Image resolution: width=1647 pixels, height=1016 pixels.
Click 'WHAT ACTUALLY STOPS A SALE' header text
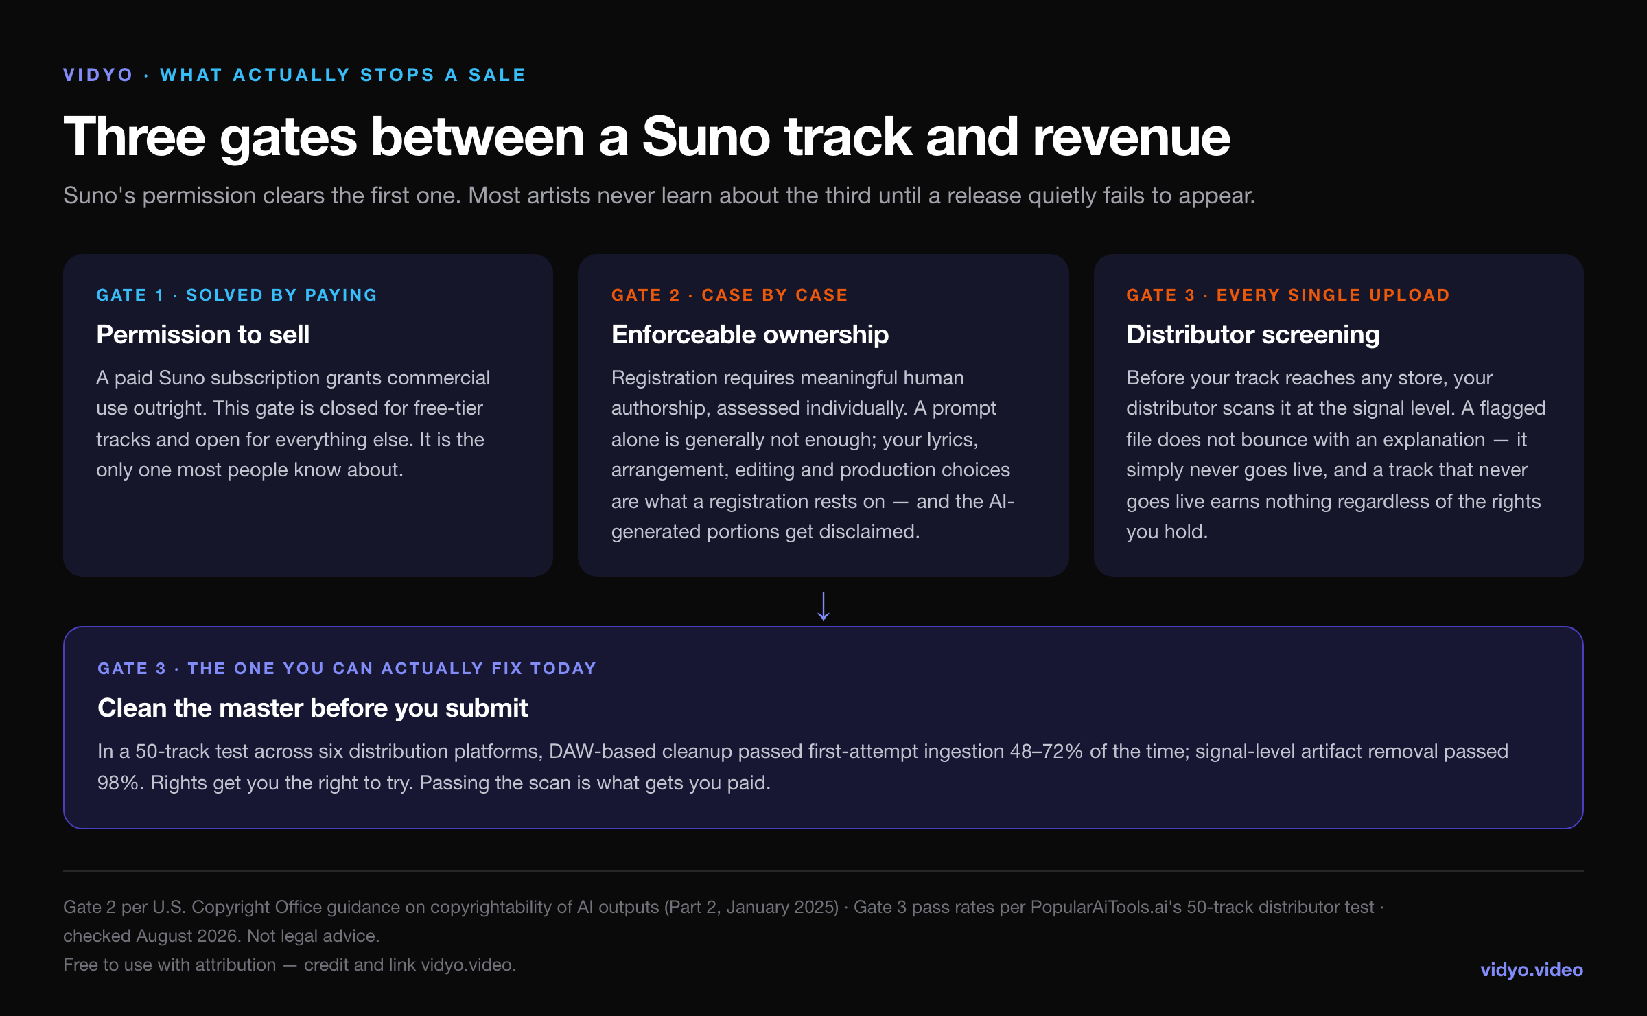(x=342, y=75)
